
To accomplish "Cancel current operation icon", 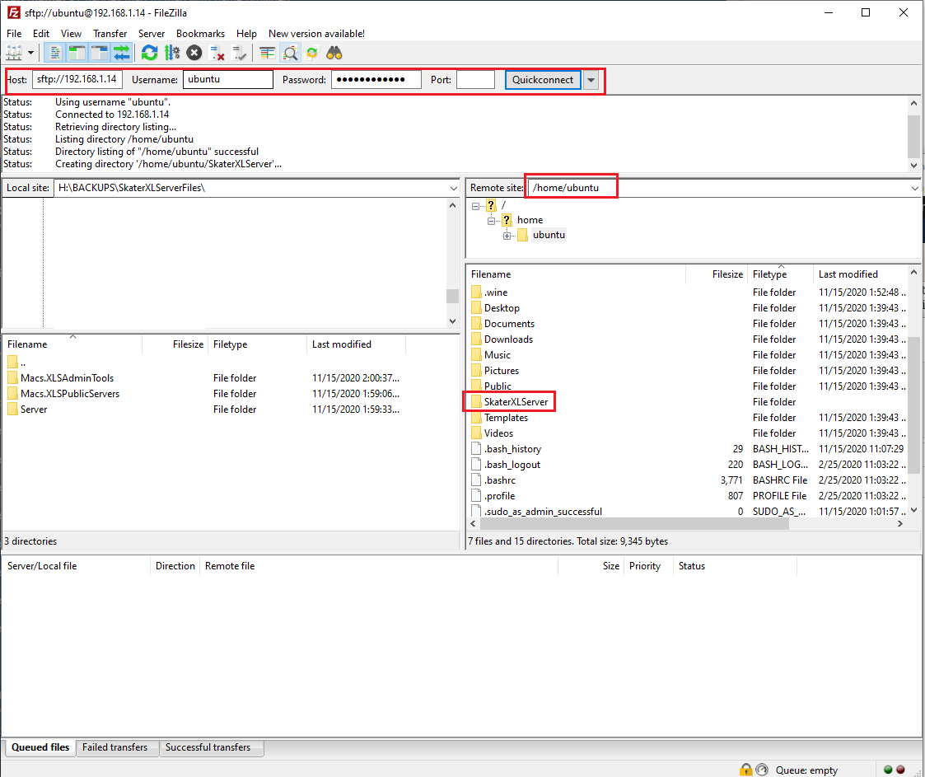I will (x=194, y=53).
